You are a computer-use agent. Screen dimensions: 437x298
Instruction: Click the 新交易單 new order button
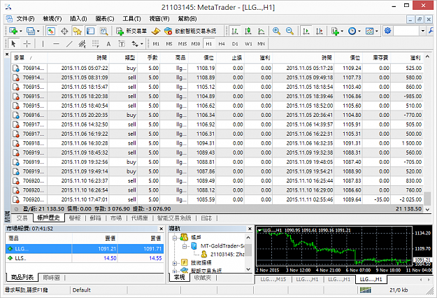131,31
